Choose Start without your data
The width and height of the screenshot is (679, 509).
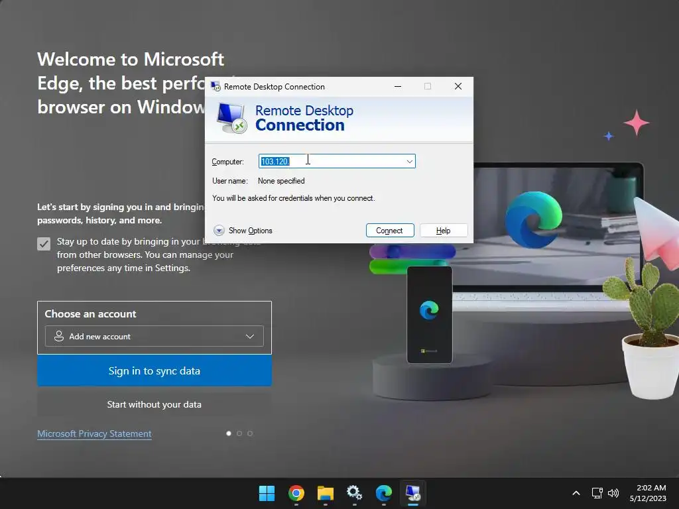click(154, 404)
